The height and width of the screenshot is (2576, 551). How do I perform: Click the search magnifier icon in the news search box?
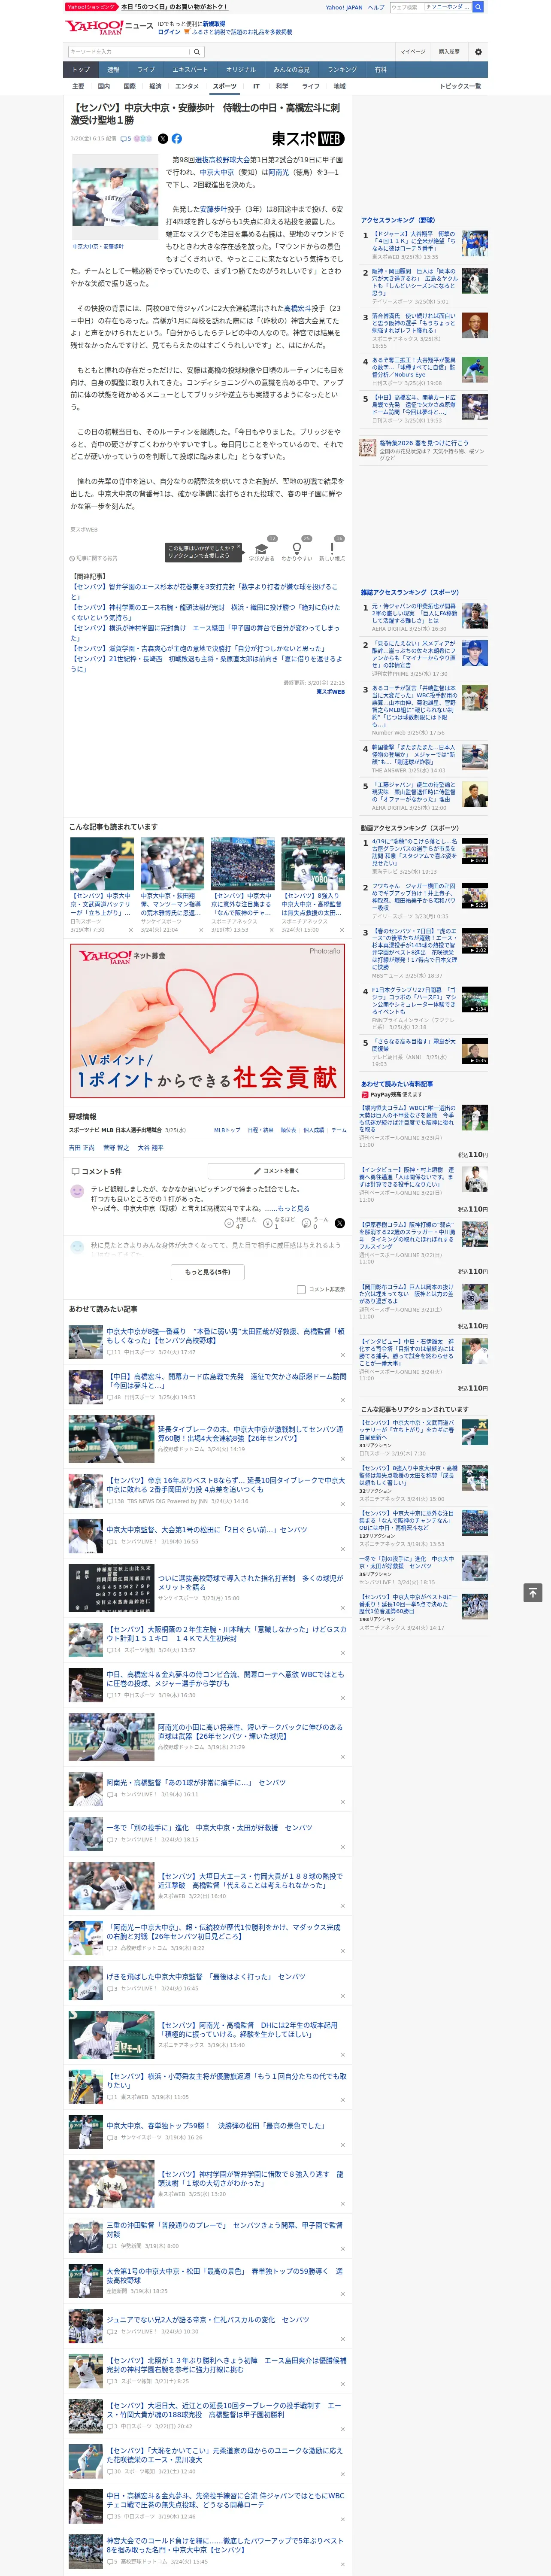(197, 51)
